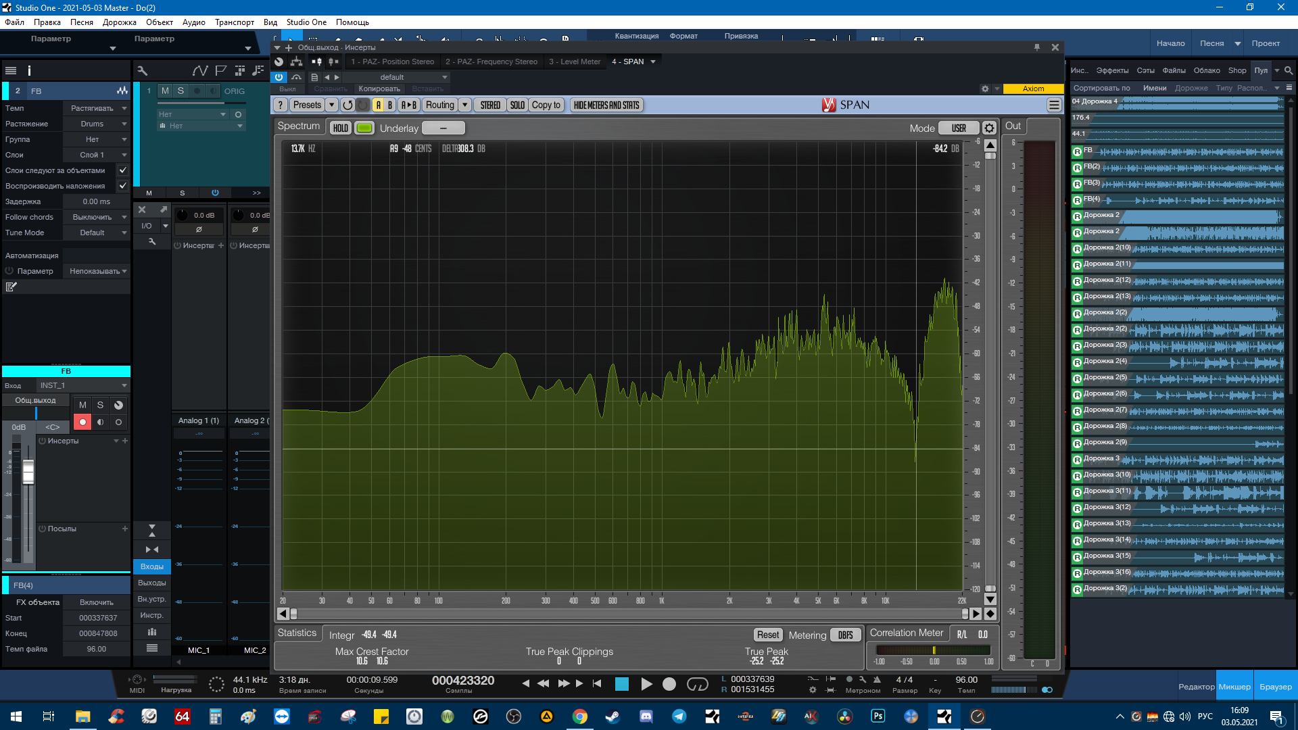Viewport: 1298px width, 730px height.
Task: Switch to the Эффекты browser tab
Action: tap(1112, 70)
